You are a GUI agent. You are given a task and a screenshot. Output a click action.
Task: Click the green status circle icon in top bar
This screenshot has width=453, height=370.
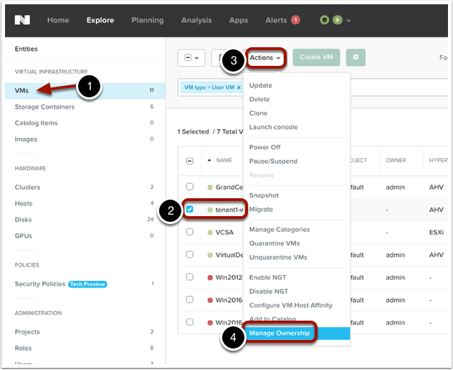pyautogui.click(x=325, y=20)
